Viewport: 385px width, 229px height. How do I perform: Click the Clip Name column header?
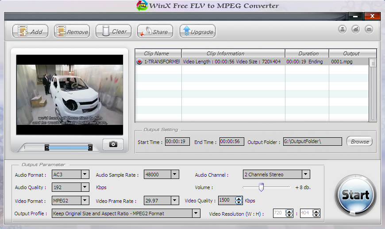158,53
